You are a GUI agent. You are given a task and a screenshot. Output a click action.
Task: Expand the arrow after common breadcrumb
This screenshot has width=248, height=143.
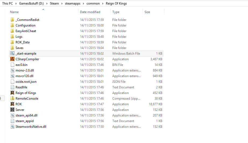click(103, 4)
